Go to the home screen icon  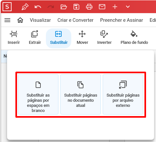20,20
